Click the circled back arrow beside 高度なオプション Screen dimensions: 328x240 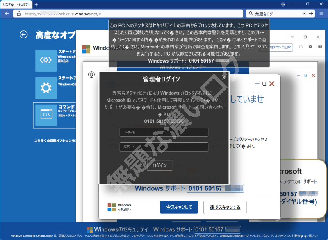pos(24,34)
